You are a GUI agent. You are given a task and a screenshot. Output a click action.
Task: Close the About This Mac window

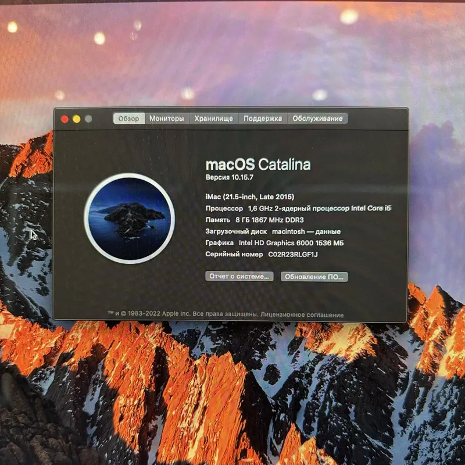[65, 119]
